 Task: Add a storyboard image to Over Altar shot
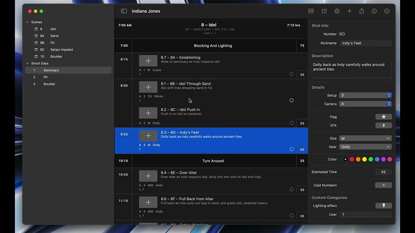[x=148, y=176]
